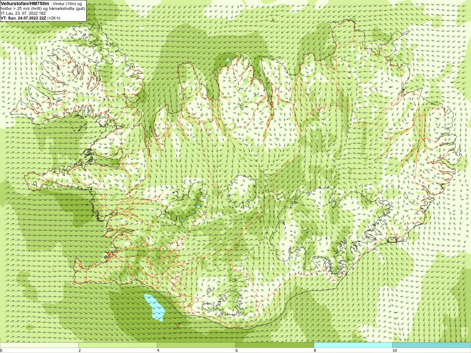Screen dimensions: 471x353
Task: Click the legend scale label 4
Action: click(x=158, y=350)
